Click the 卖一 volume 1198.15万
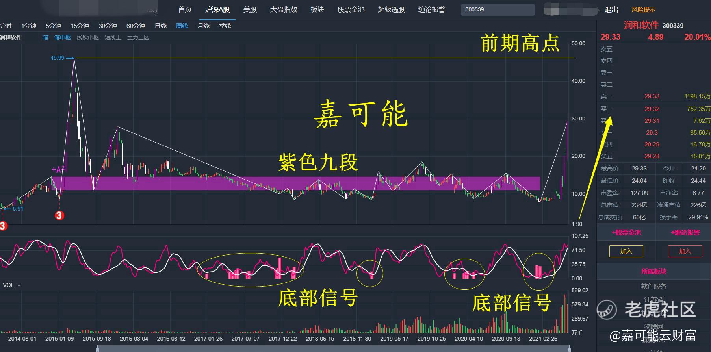711x352 pixels. [698, 96]
